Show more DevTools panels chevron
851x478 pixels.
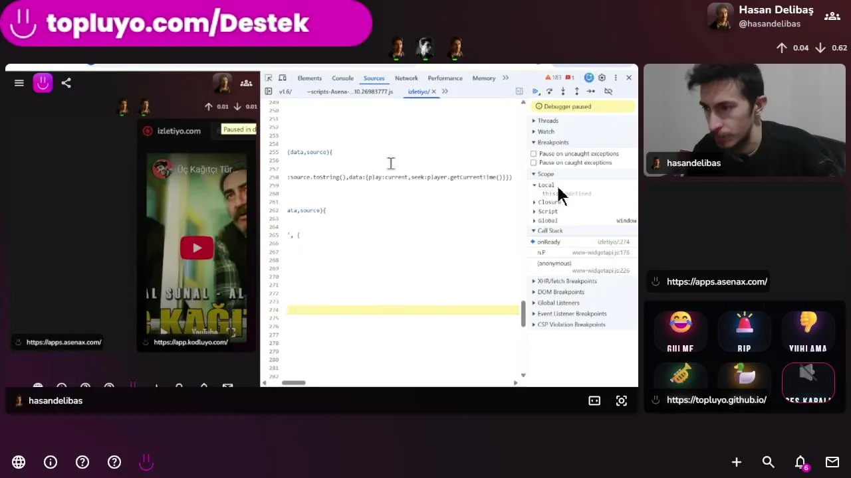click(505, 78)
